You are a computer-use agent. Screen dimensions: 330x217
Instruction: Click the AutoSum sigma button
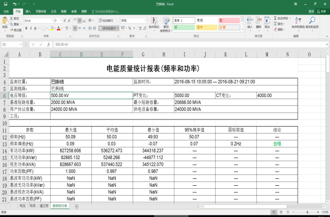pos(281,18)
